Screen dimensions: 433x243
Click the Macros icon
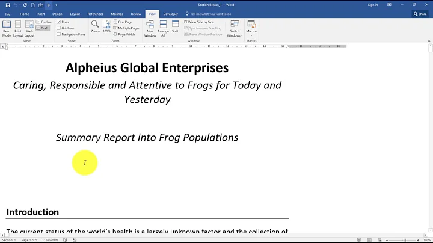tap(251, 24)
